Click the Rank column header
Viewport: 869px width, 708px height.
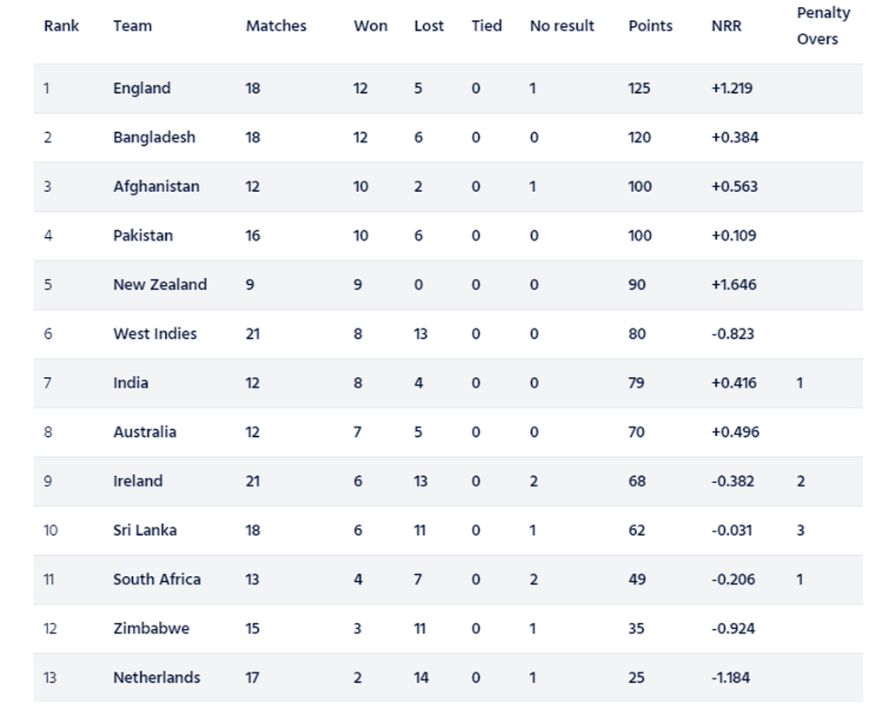(x=62, y=26)
